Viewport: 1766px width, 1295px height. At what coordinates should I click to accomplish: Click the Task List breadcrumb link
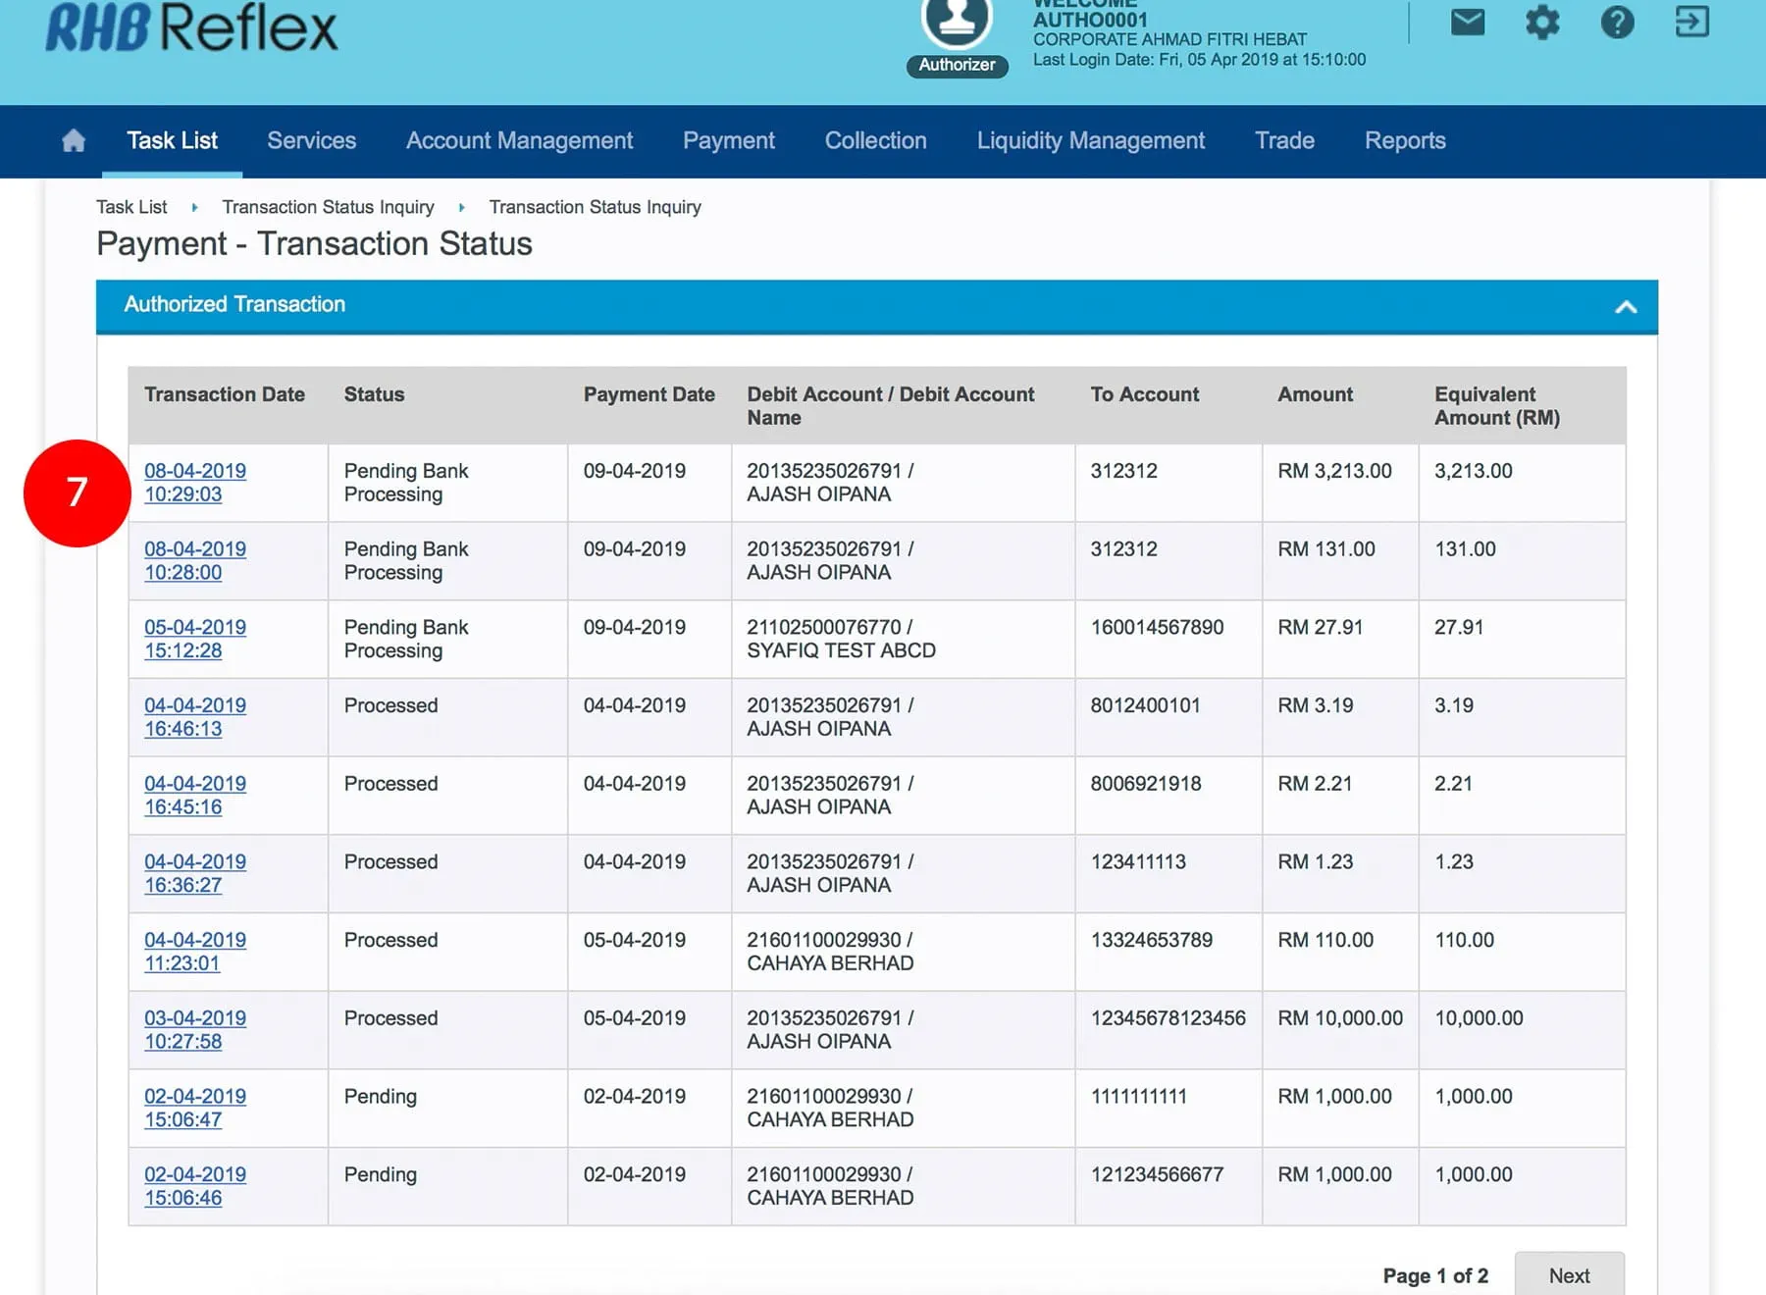(x=131, y=207)
